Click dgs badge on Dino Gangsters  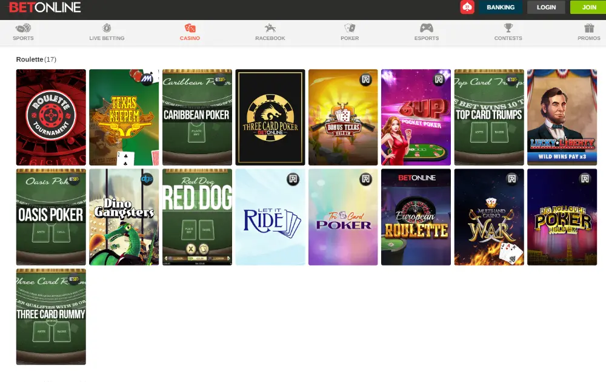(x=147, y=179)
